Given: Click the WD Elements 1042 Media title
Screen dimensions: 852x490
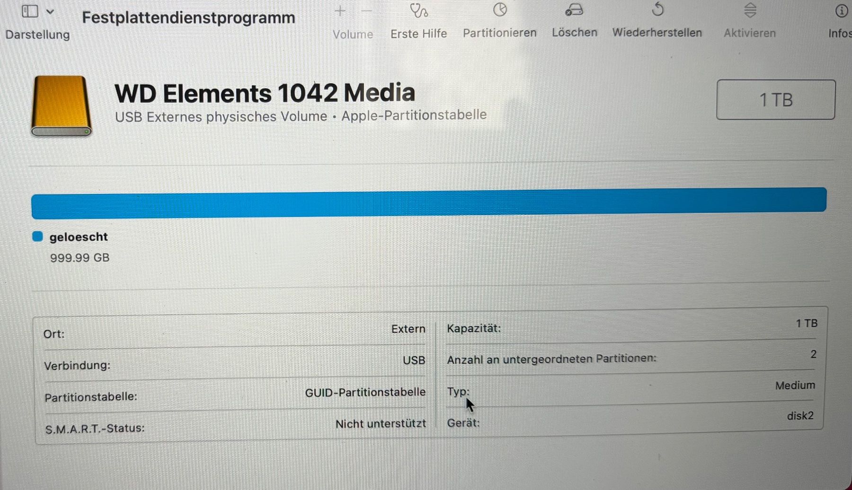Looking at the screenshot, I should point(265,93).
